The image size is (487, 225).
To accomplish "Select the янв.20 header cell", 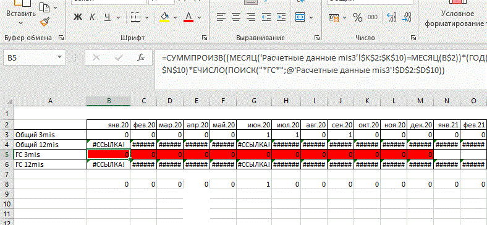I will [108, 125].
